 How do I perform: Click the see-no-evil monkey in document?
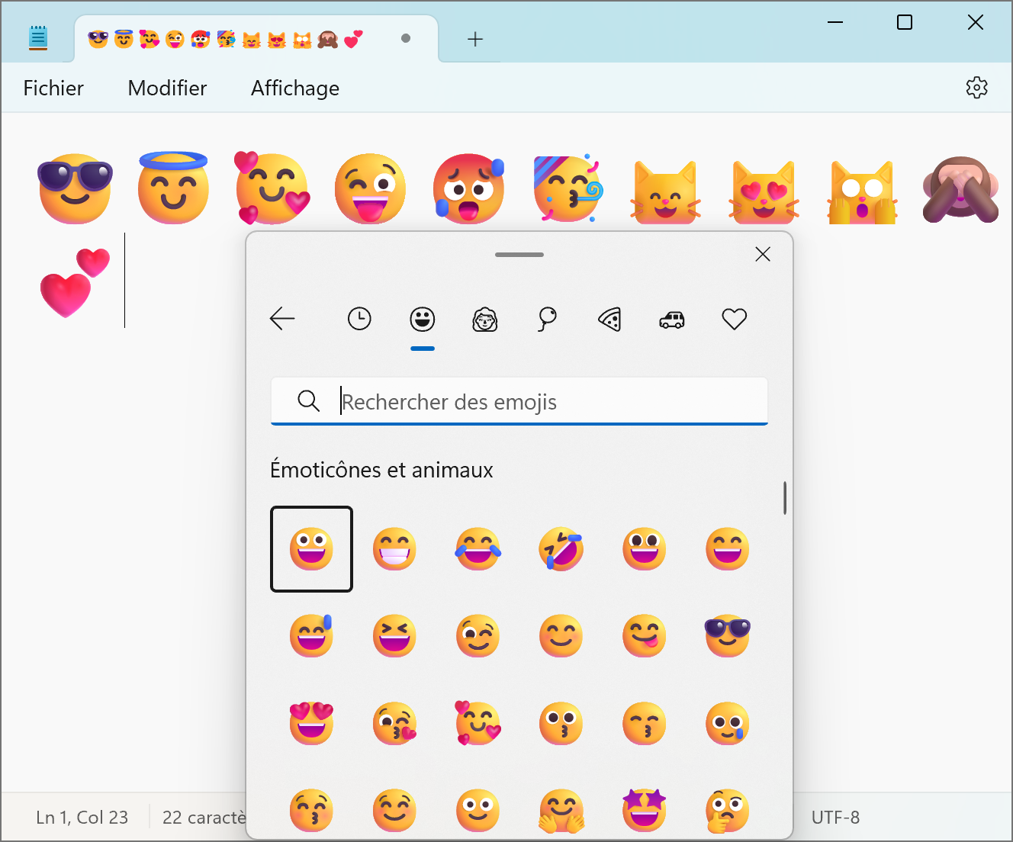[x=960, y=189]
